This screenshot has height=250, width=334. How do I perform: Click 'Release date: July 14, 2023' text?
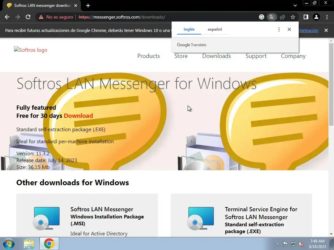point(47,160)
